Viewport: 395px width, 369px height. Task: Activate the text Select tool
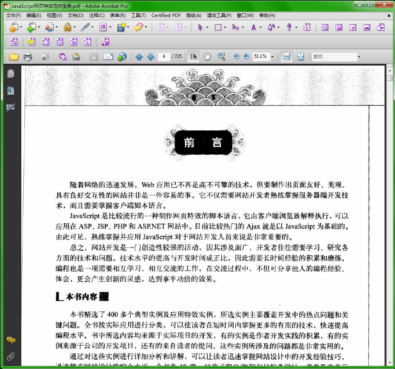193,57
